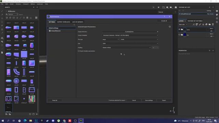The width and height of the screenshot is (219, 123).
Task: Switch to List of Exports tab
Action: [78, 22]
